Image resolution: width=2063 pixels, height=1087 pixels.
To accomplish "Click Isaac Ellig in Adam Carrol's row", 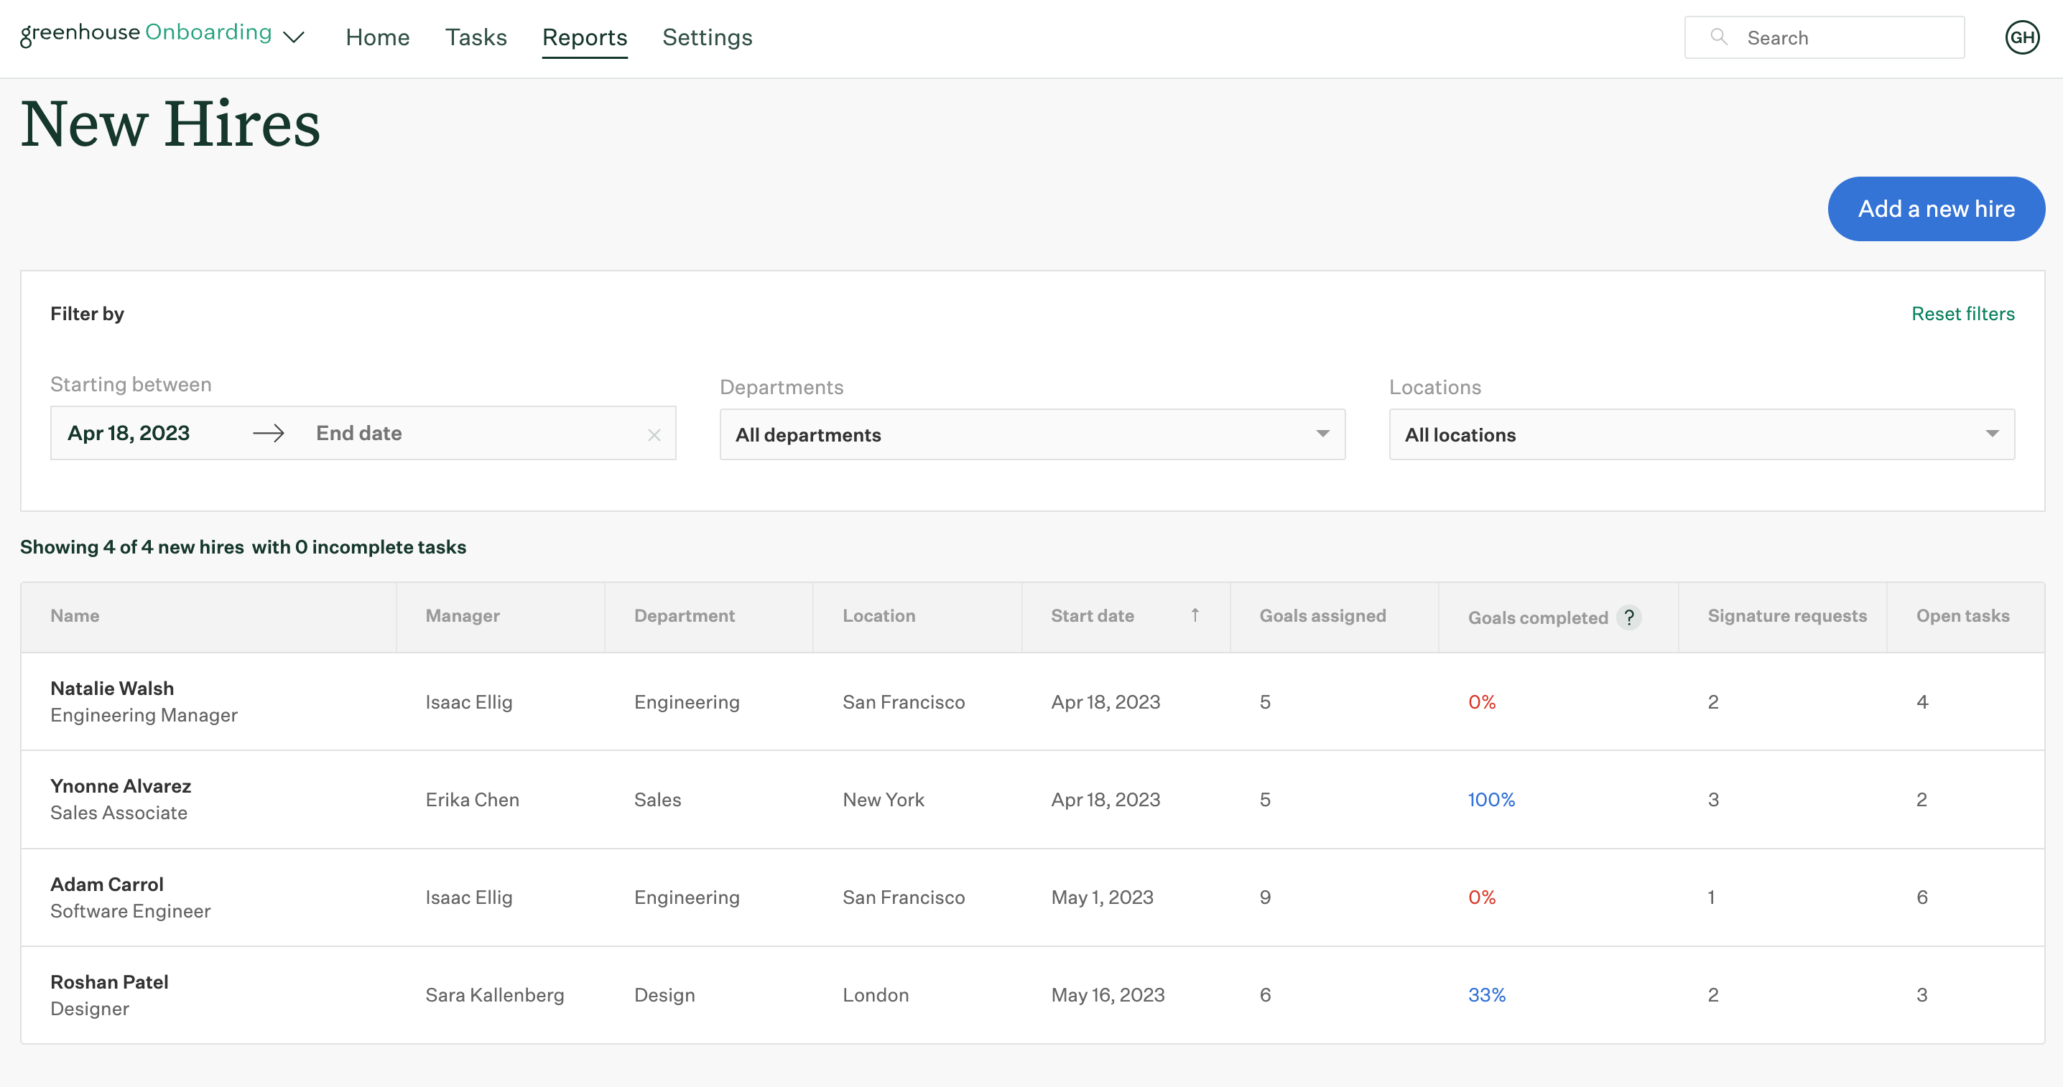I will tap(468, 897).
